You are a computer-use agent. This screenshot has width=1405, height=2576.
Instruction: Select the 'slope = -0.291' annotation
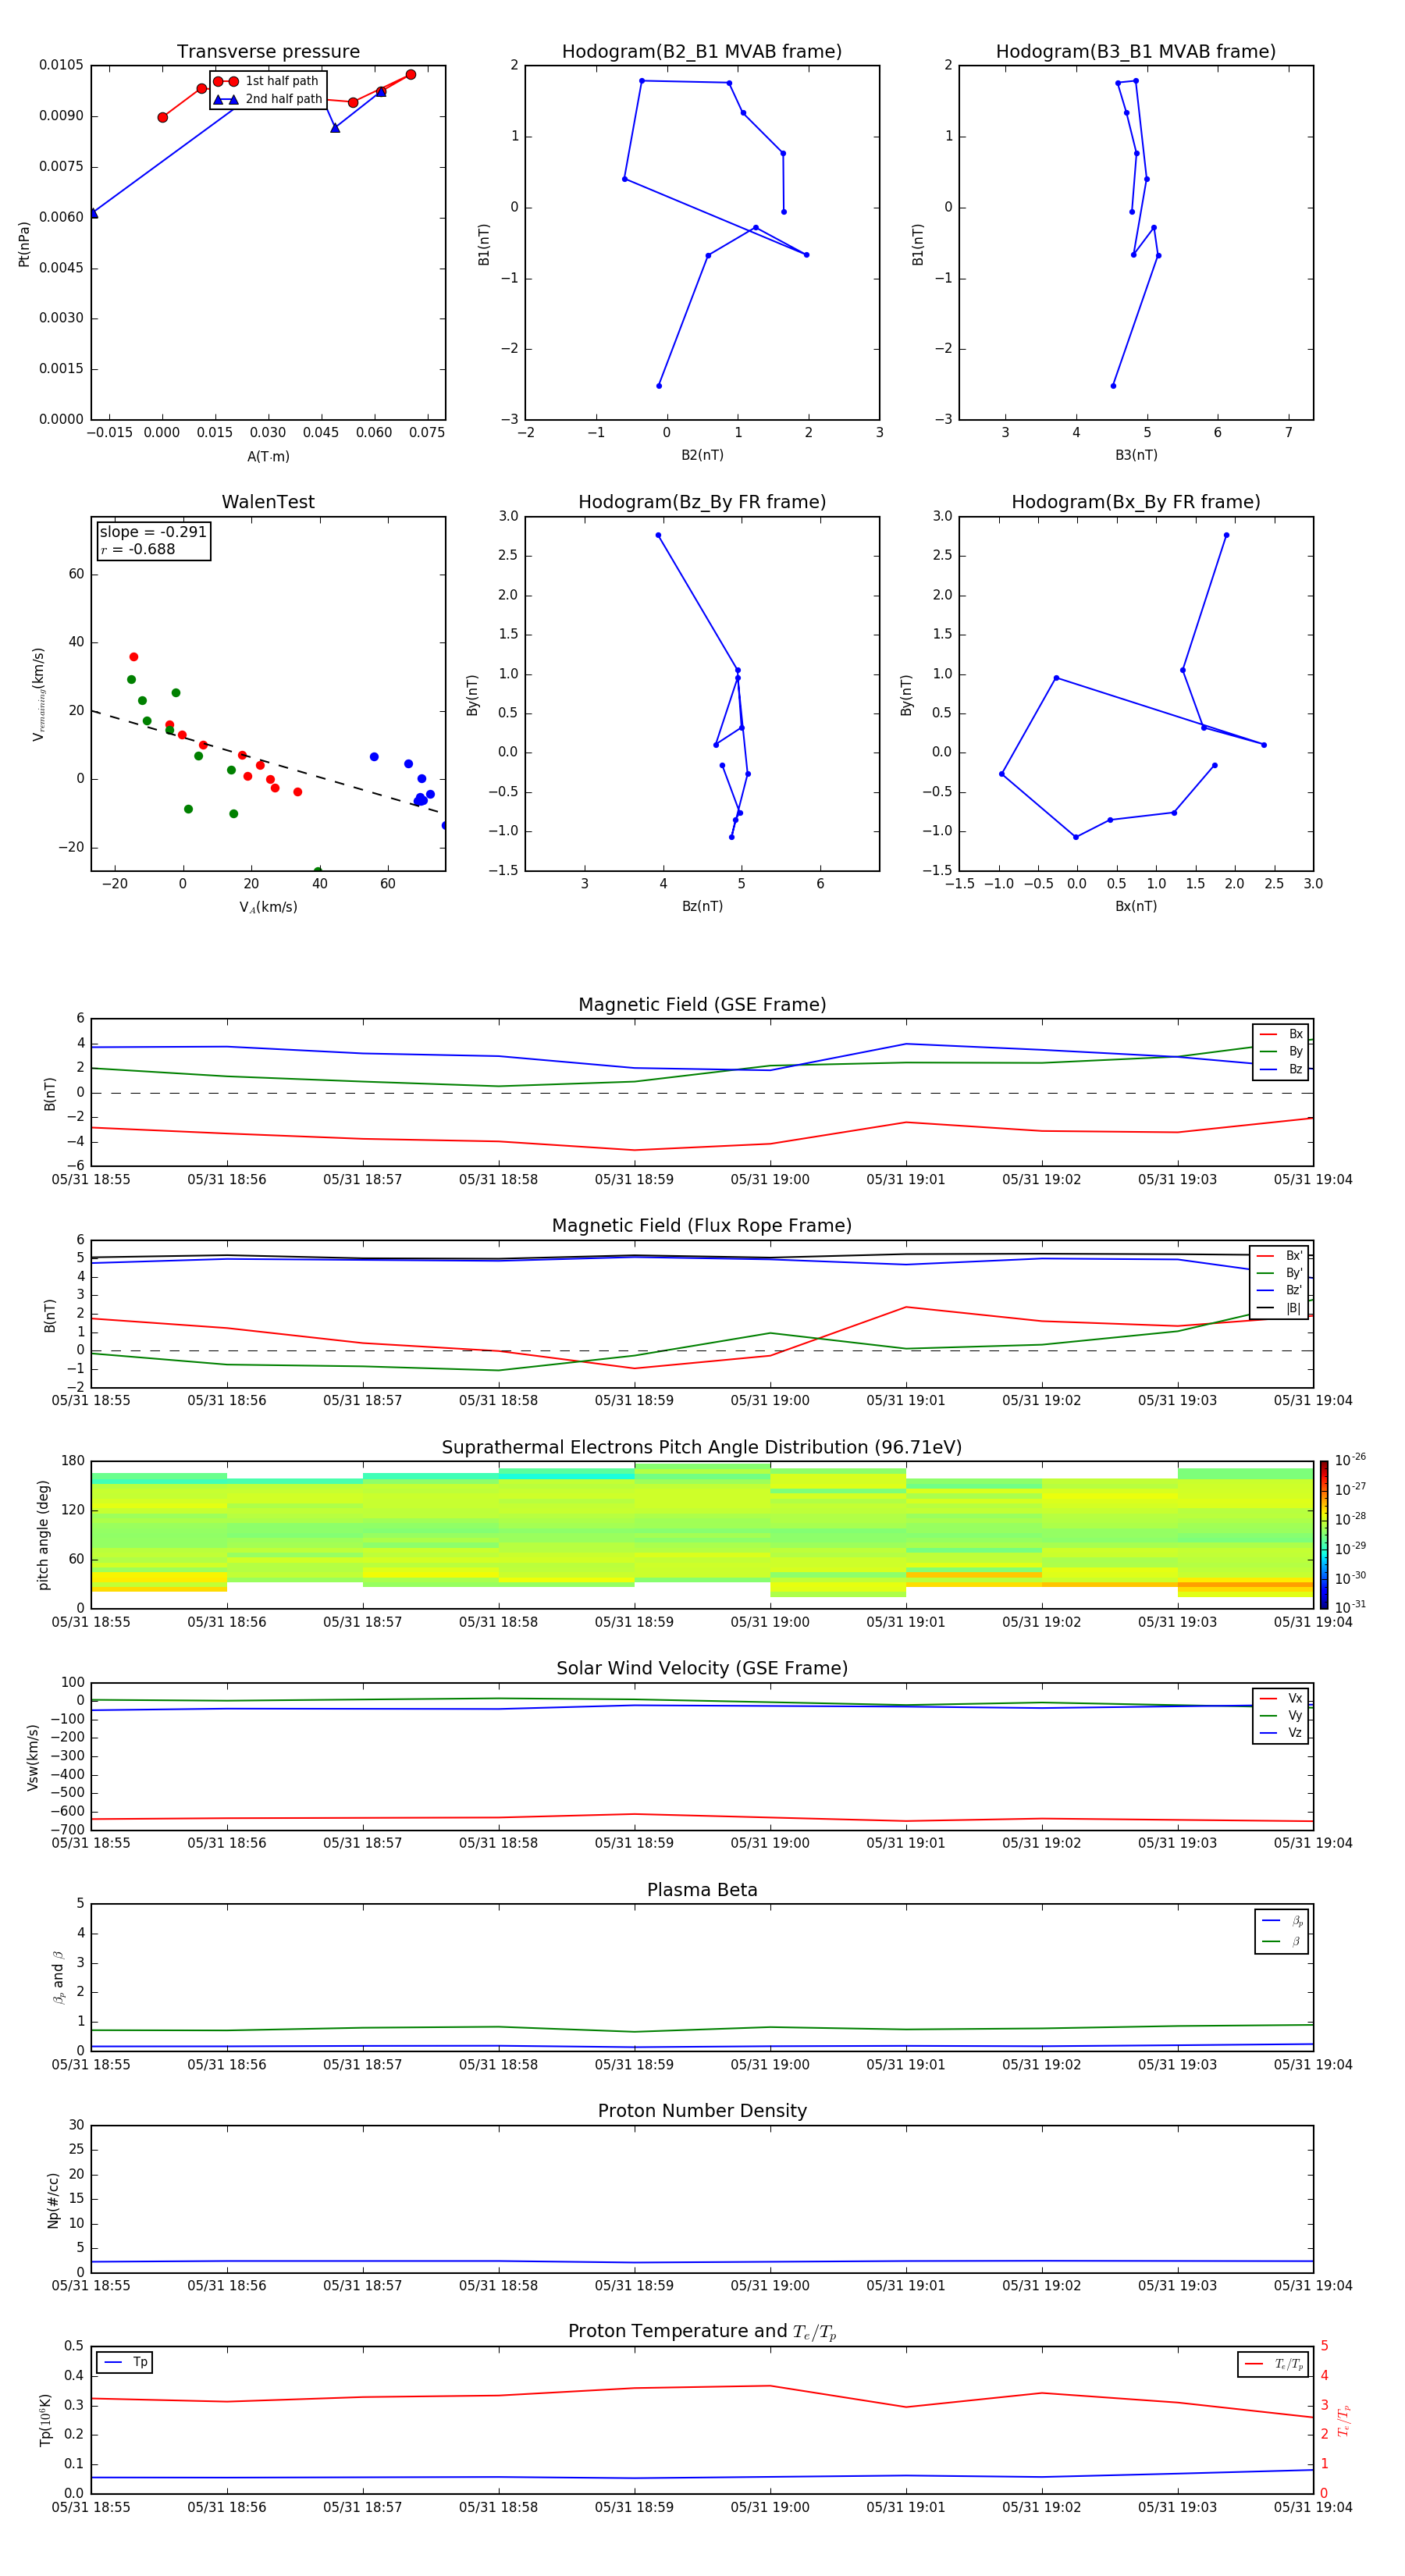point(153,532)
